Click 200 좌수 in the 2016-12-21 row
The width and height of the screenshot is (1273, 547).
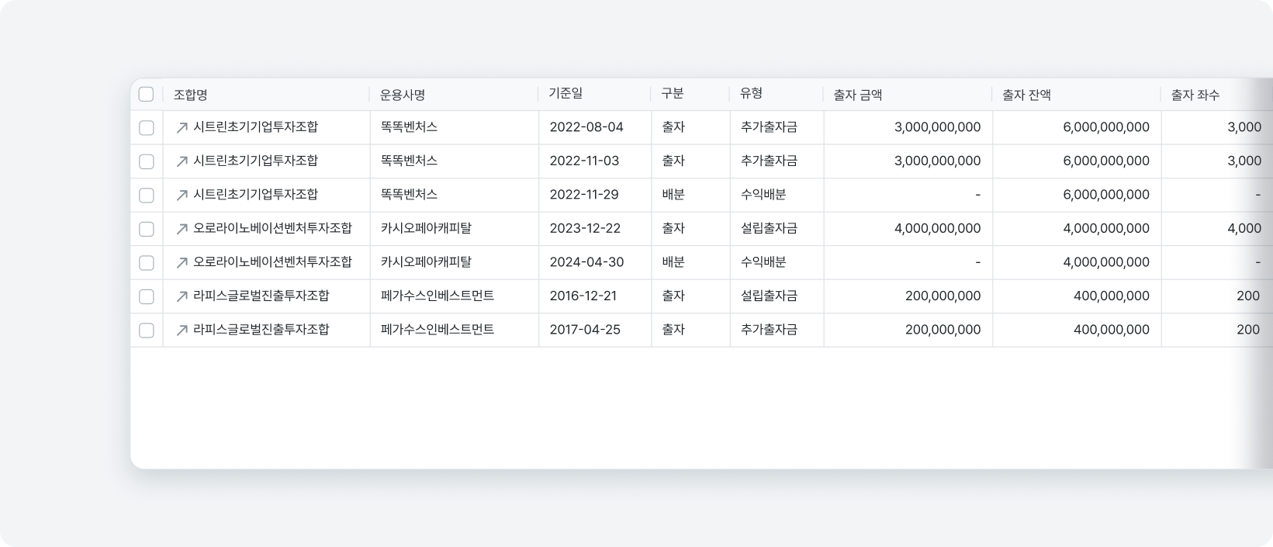pyautogui.click(x=1248, y=296)
